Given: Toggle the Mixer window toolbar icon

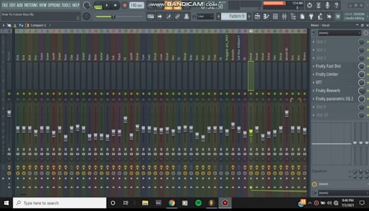Looking at the screenshot, I should click(284, 16).
